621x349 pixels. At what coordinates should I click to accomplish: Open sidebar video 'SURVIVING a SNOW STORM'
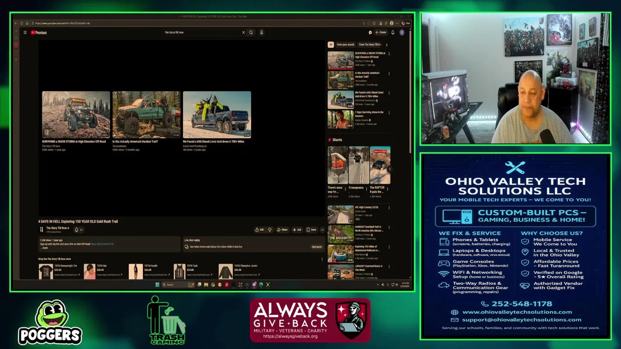click(341, 61)
